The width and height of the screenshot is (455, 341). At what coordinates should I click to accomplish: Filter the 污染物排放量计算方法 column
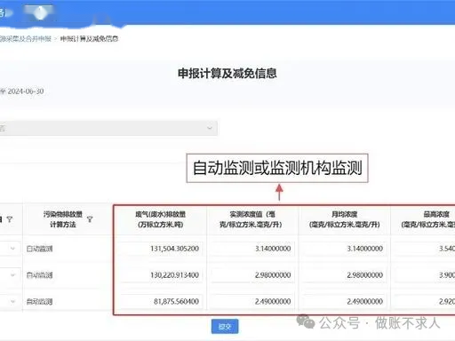click(x=90, y=219)
